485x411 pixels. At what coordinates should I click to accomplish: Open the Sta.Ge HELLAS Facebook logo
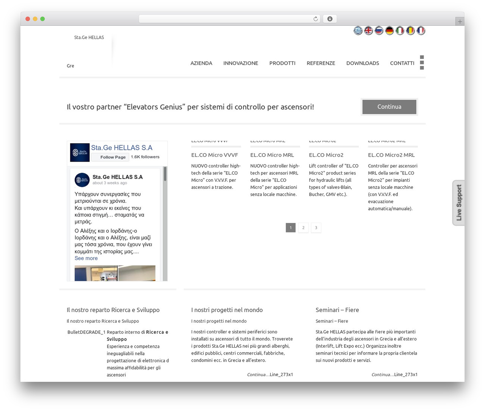[80, 152]
